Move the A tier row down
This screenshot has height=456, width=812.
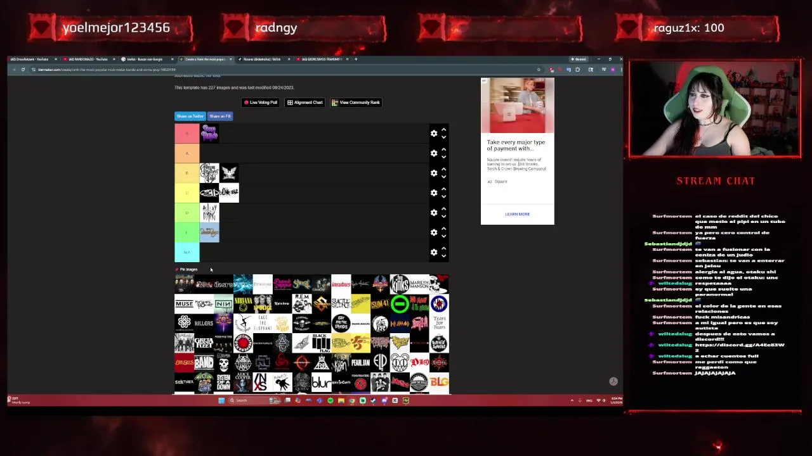444,156
